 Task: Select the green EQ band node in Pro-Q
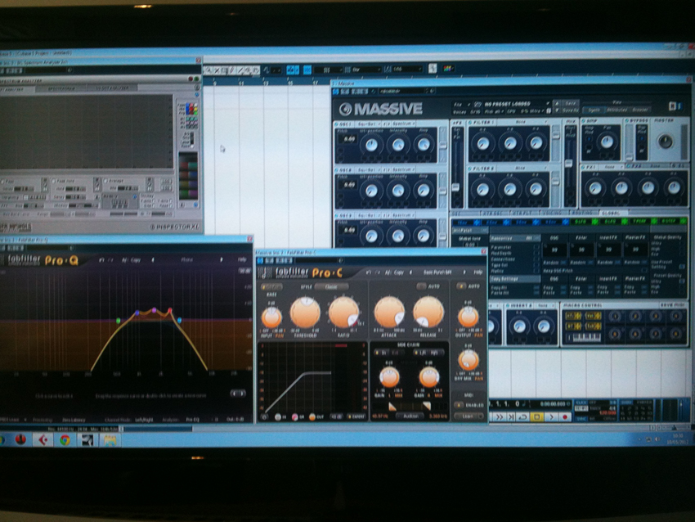(x=118, y=320)
